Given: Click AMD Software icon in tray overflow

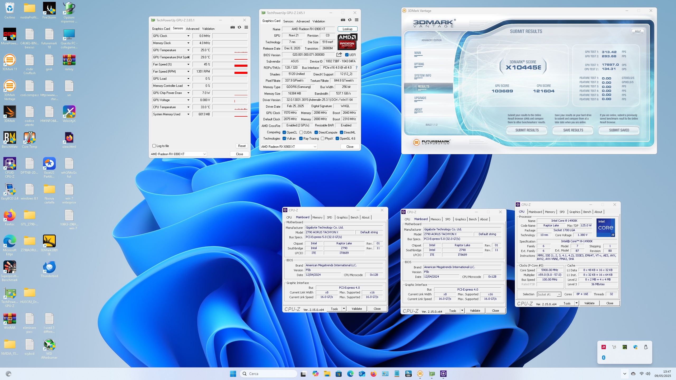Looking at the screenshot, I should (x=603, y=347).
